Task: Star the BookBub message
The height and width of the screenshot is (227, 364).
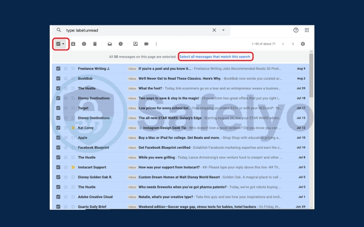Action: pyautogui.click(x=66, y=79)
